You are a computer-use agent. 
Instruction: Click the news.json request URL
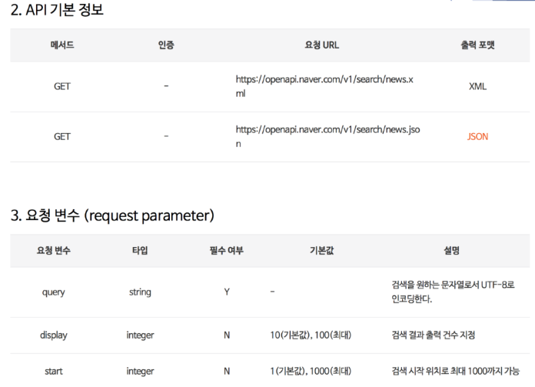(328, 137)
